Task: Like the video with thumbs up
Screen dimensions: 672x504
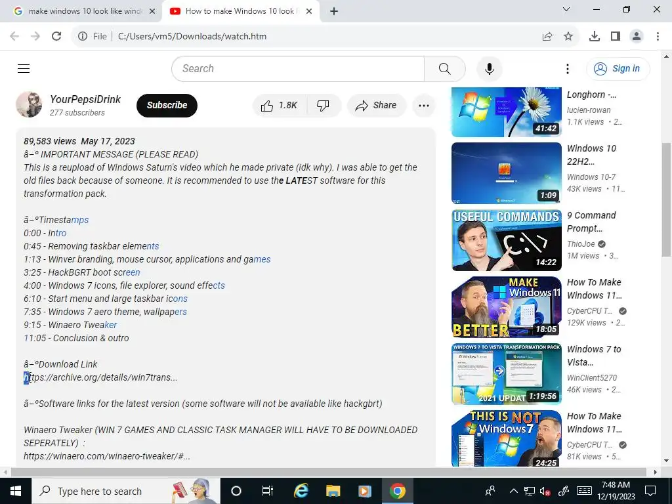Action: click(x=280, y=106)
